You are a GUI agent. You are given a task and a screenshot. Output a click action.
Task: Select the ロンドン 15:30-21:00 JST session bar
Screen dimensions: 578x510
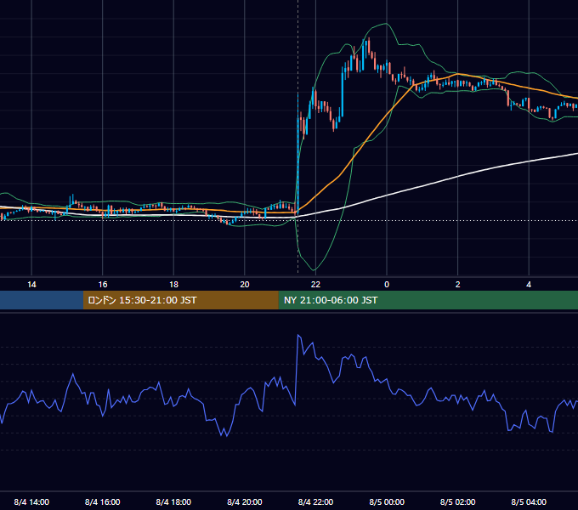coord(180,300)
